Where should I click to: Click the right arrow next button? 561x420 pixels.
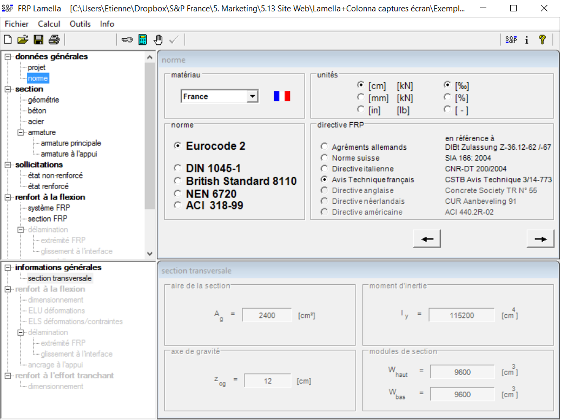540,239
